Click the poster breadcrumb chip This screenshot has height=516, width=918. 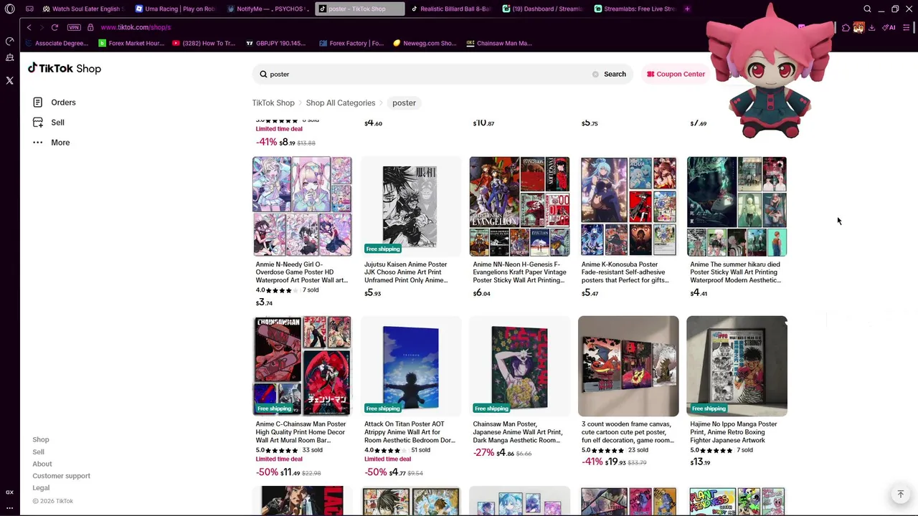click(404, 102)
